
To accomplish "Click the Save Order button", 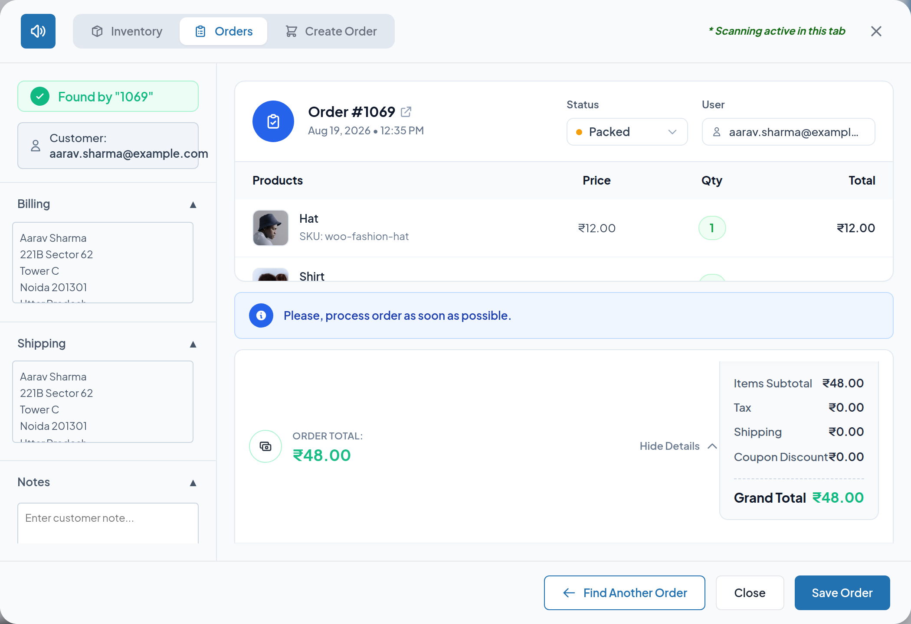I will (842, 593).
